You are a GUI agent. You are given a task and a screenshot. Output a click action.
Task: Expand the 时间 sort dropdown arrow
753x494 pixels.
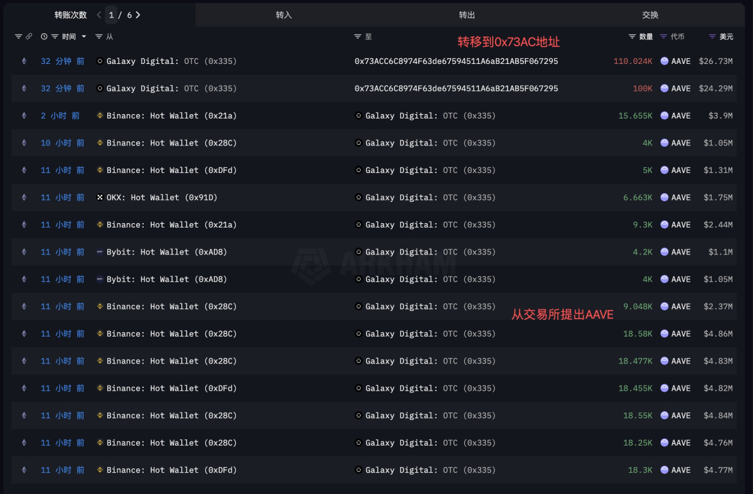click(84, 37)
